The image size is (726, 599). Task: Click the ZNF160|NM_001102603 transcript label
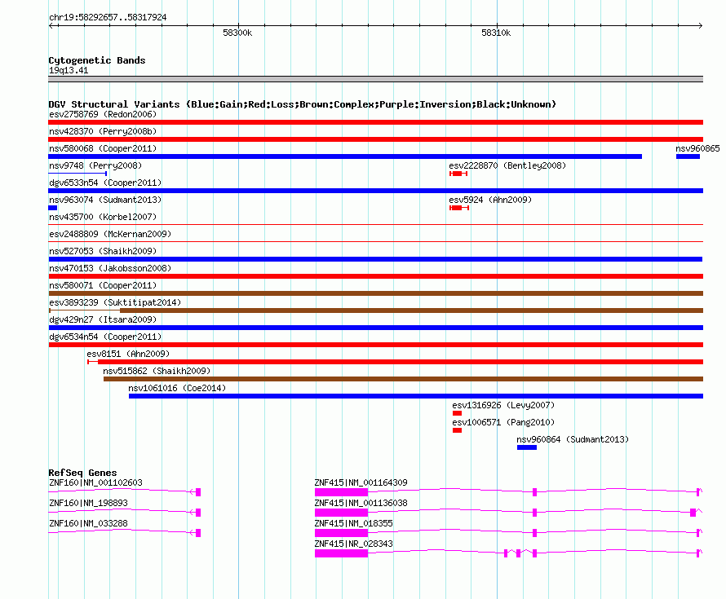[95, 483]
